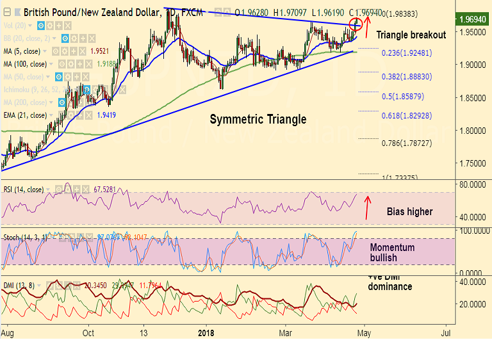Click the plus icon on MA (100, close) row
The height and width of the screenshot is (340, 492).
[x=80, y=64]
